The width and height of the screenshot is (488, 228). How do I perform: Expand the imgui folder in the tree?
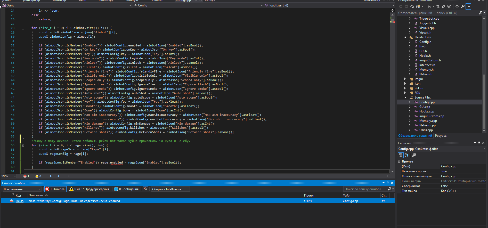(405, 79)
